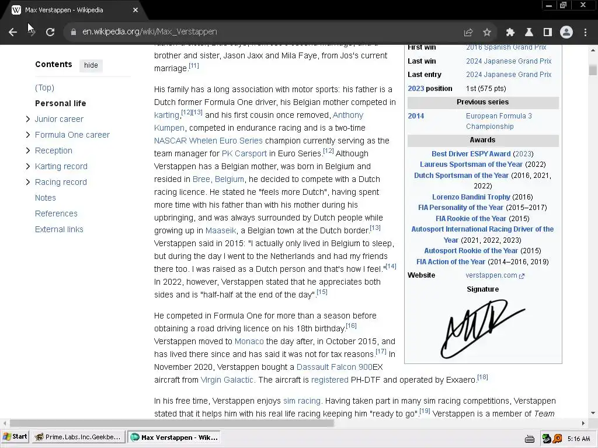Toggle the browser side panel icon
The height and width of the screenshot is (448, 598).
(x=547, y=33)
